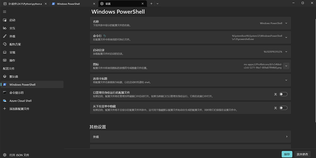This screenshot has width=316, height=158.
Task: Open the 启动目录 dropdown
Action: [286, 52]
